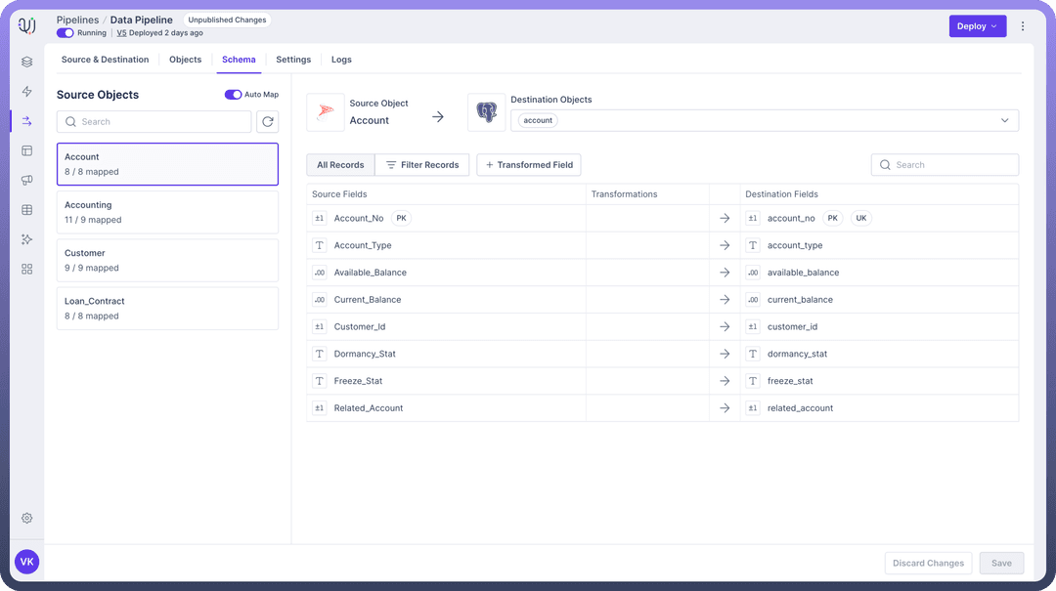Screen dimensions: 1056x591
Task: Click the layers icon in left sidebar
Action: (x=27, y=63)
